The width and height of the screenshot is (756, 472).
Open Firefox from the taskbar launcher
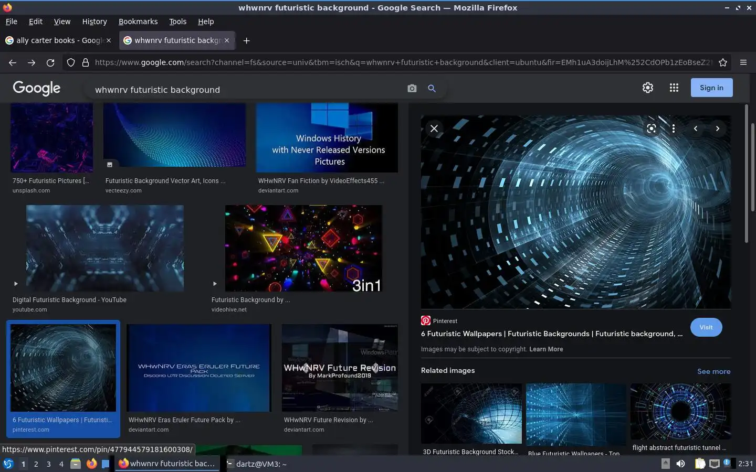91,464
